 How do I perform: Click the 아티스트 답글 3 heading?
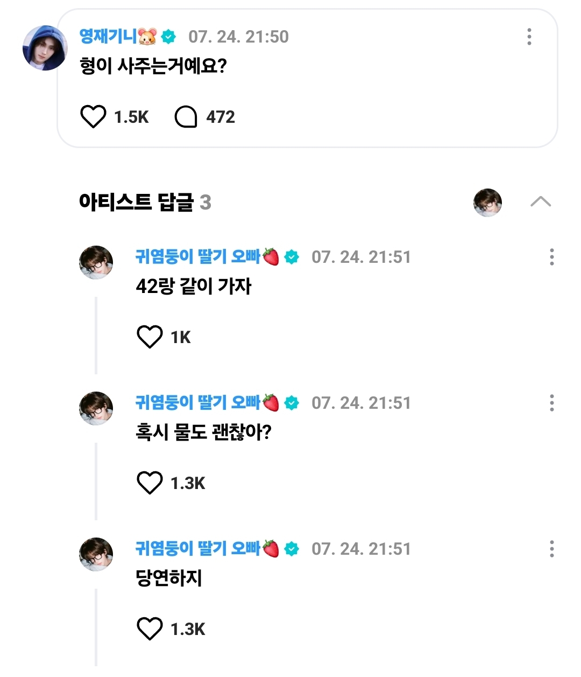(145, 203)
